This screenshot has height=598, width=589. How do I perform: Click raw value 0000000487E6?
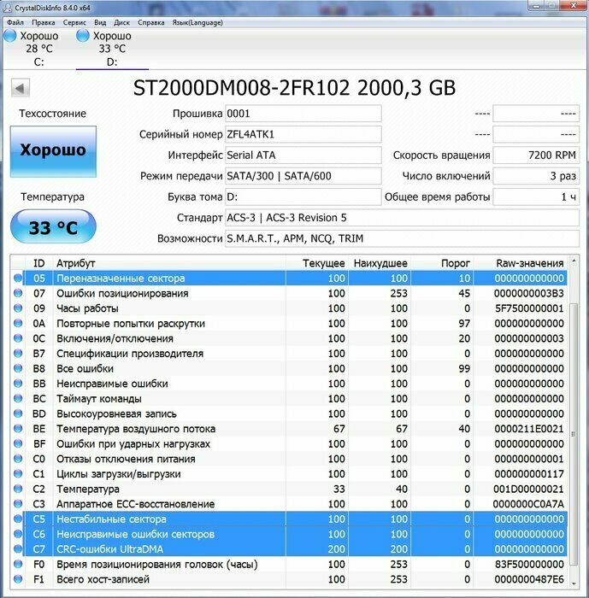pos(529,579)
